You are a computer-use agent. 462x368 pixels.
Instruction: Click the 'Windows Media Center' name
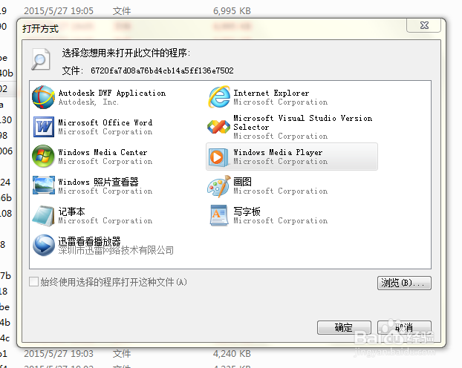pos(103,152)
